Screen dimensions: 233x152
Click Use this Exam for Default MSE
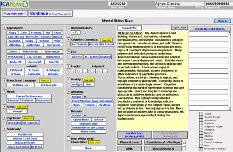click(x=135, y=135)
